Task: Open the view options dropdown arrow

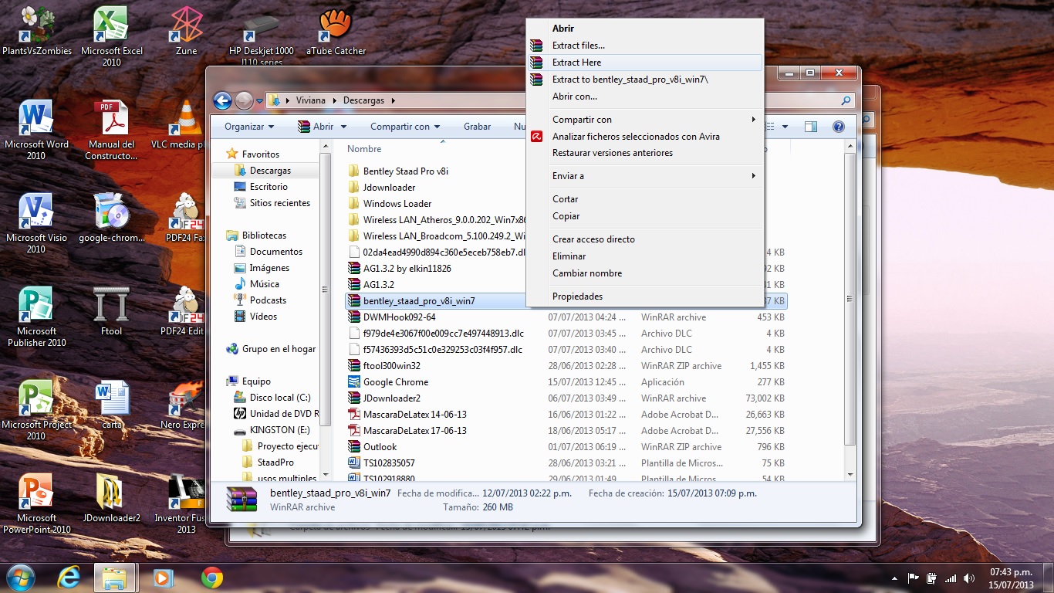Action: (x=785, y=127)
